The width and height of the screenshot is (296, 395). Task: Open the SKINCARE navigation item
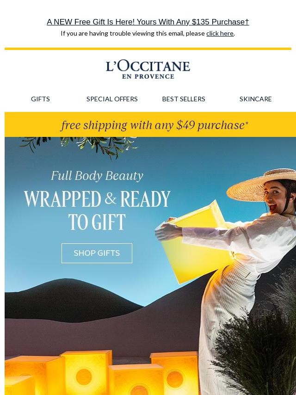[255, 99]
